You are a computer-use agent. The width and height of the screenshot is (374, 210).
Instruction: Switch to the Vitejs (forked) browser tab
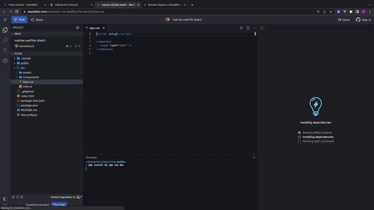point(24,5)
